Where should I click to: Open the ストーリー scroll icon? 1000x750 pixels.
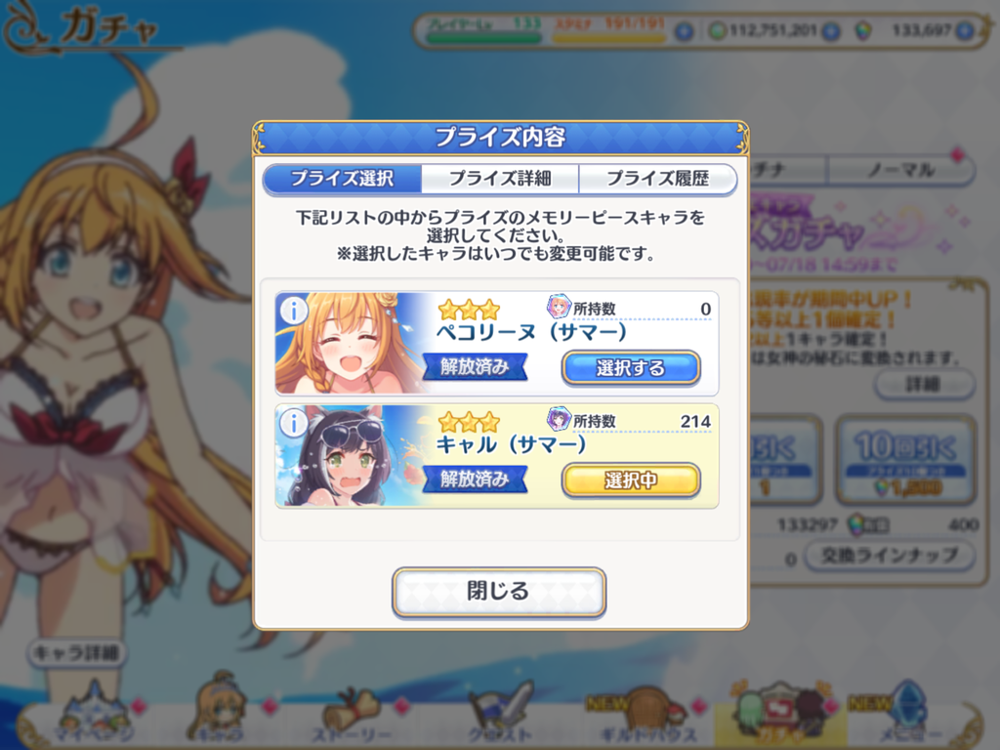point(353,714)
